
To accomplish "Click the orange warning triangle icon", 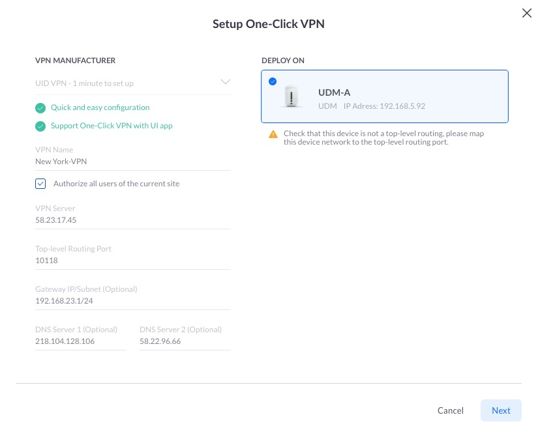I will (x=273, y=134).
